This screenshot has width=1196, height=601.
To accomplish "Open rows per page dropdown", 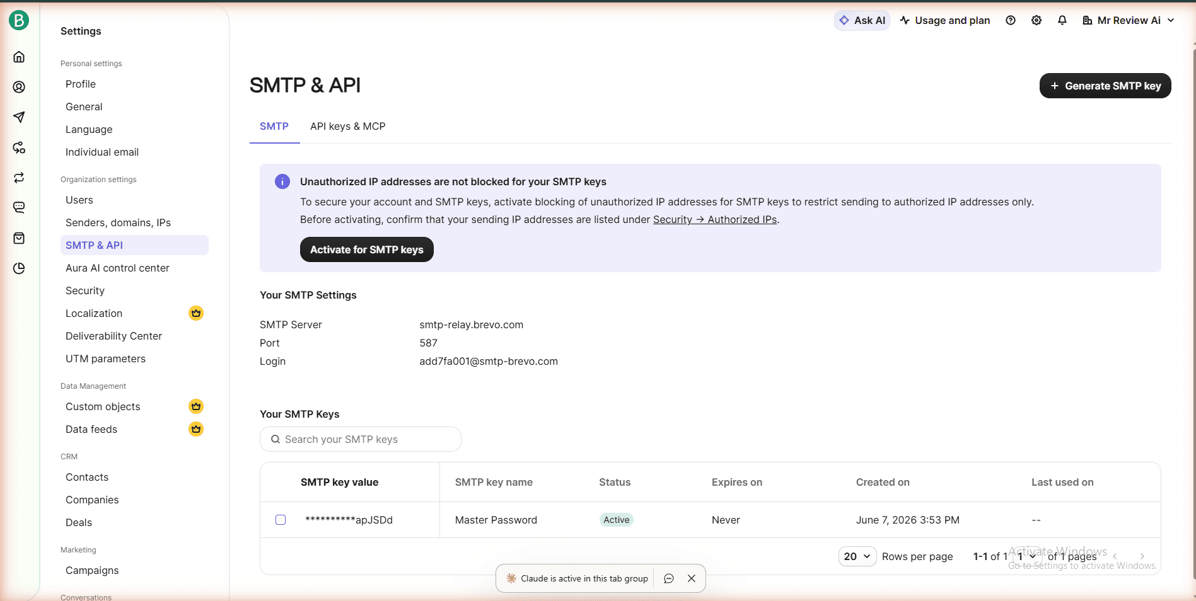I will 857,556.
